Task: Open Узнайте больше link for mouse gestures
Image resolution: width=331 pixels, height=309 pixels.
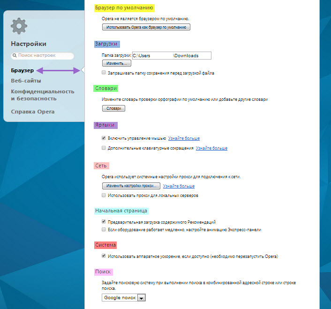Action: [x=184, y=138]
